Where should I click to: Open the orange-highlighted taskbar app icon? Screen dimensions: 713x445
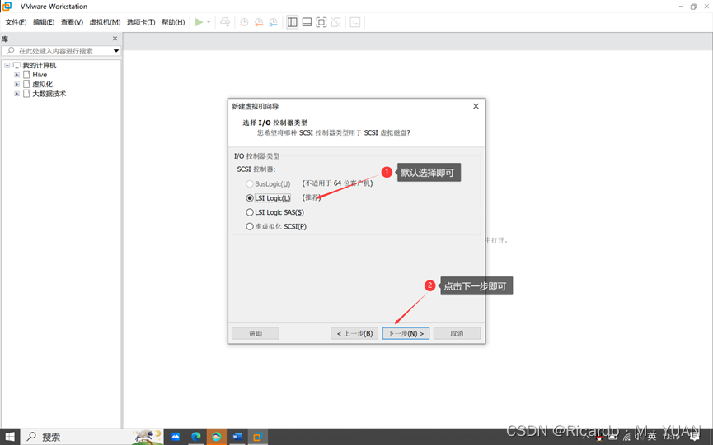[x=217, y=437]
